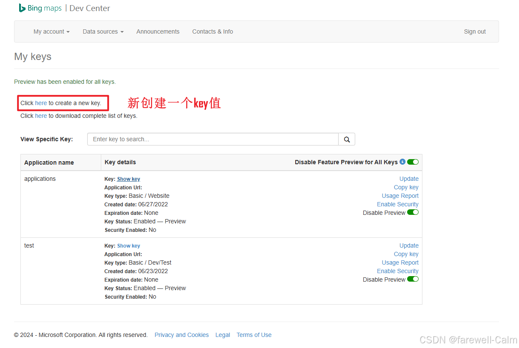Click the Created date 06/27/2022 text

(136, 204)
